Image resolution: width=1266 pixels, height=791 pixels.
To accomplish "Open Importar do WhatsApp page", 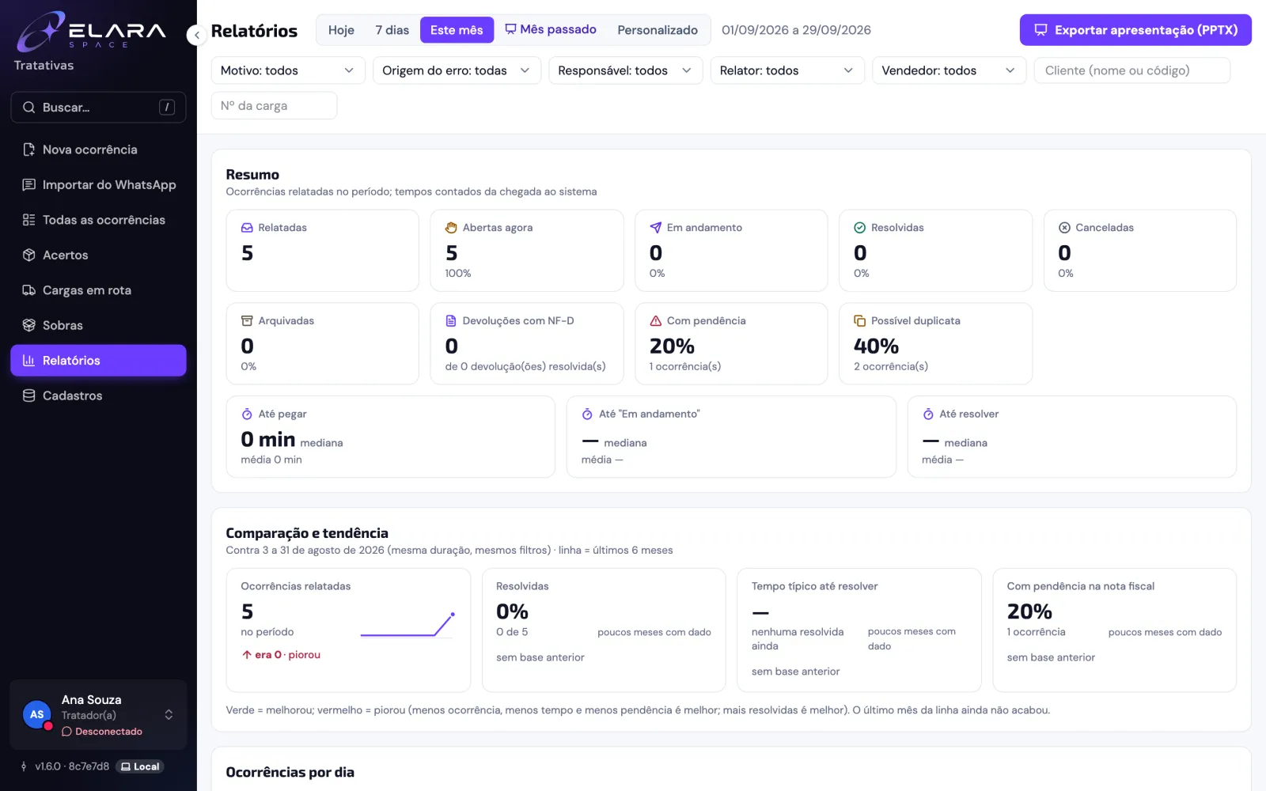I will click(98, 185).
